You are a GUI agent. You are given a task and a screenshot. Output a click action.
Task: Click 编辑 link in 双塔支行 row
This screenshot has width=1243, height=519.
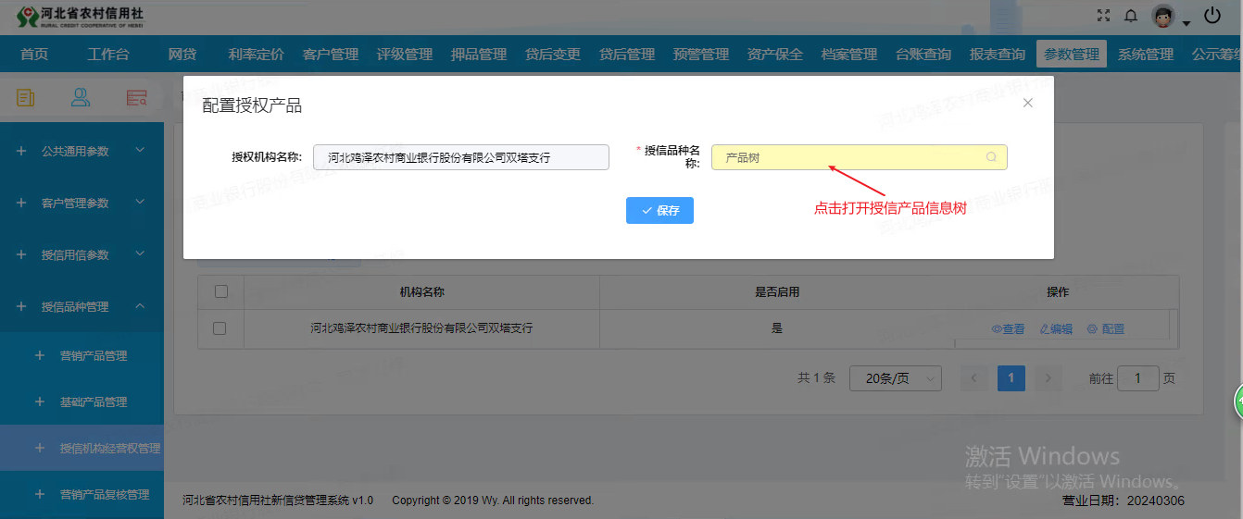click(x=1056, y=328)
